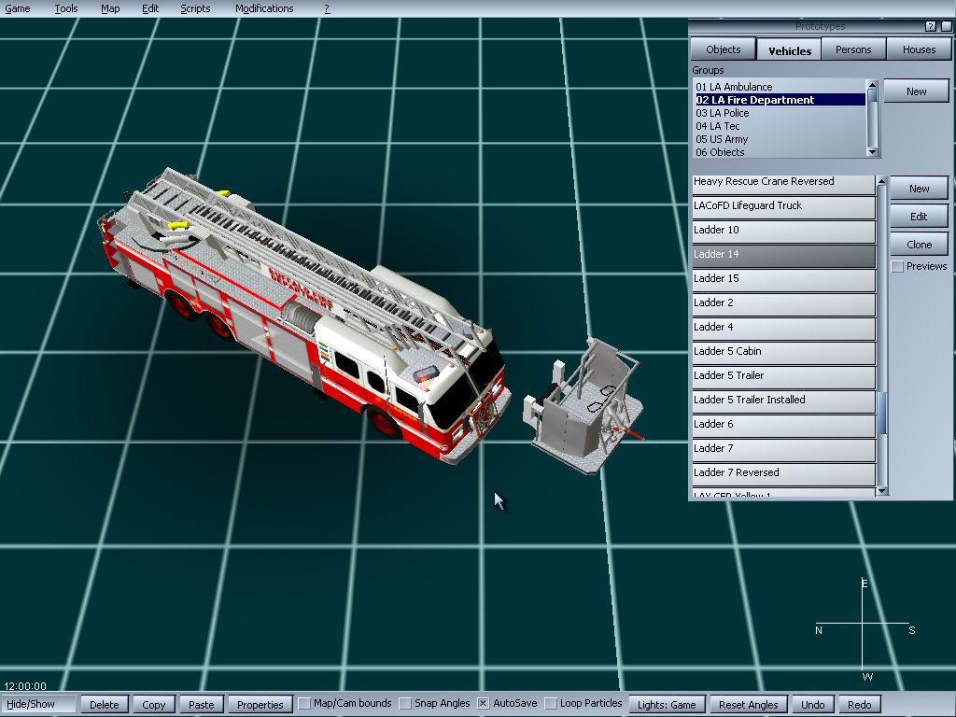Click the Delete button
This screenshot has height=717, width=956.
pos(105,704)
